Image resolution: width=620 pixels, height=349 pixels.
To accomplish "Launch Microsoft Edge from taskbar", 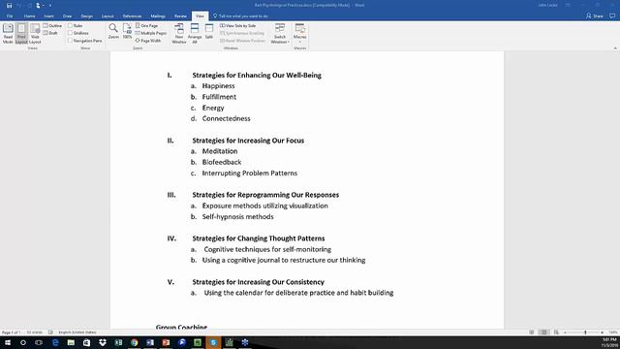I will (55, 342).
